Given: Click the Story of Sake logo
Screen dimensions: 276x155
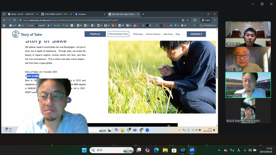Looking at the screenshot, I should tap(27, 34).
